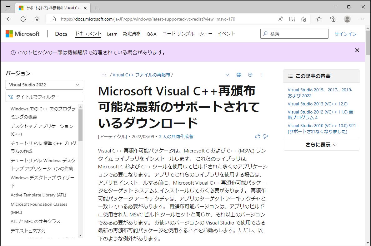Open the add-content plus circle icon
The image size is (371, 246).
[250, 75]
